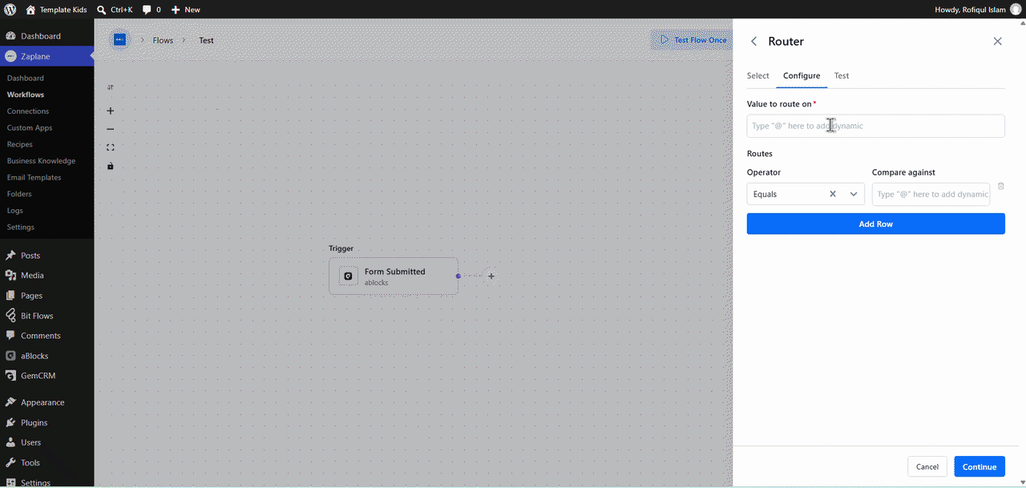The image size is (1026, 488).
Task: Click the Add Row button
Action: pyautogui.click(x=875, y=224)
